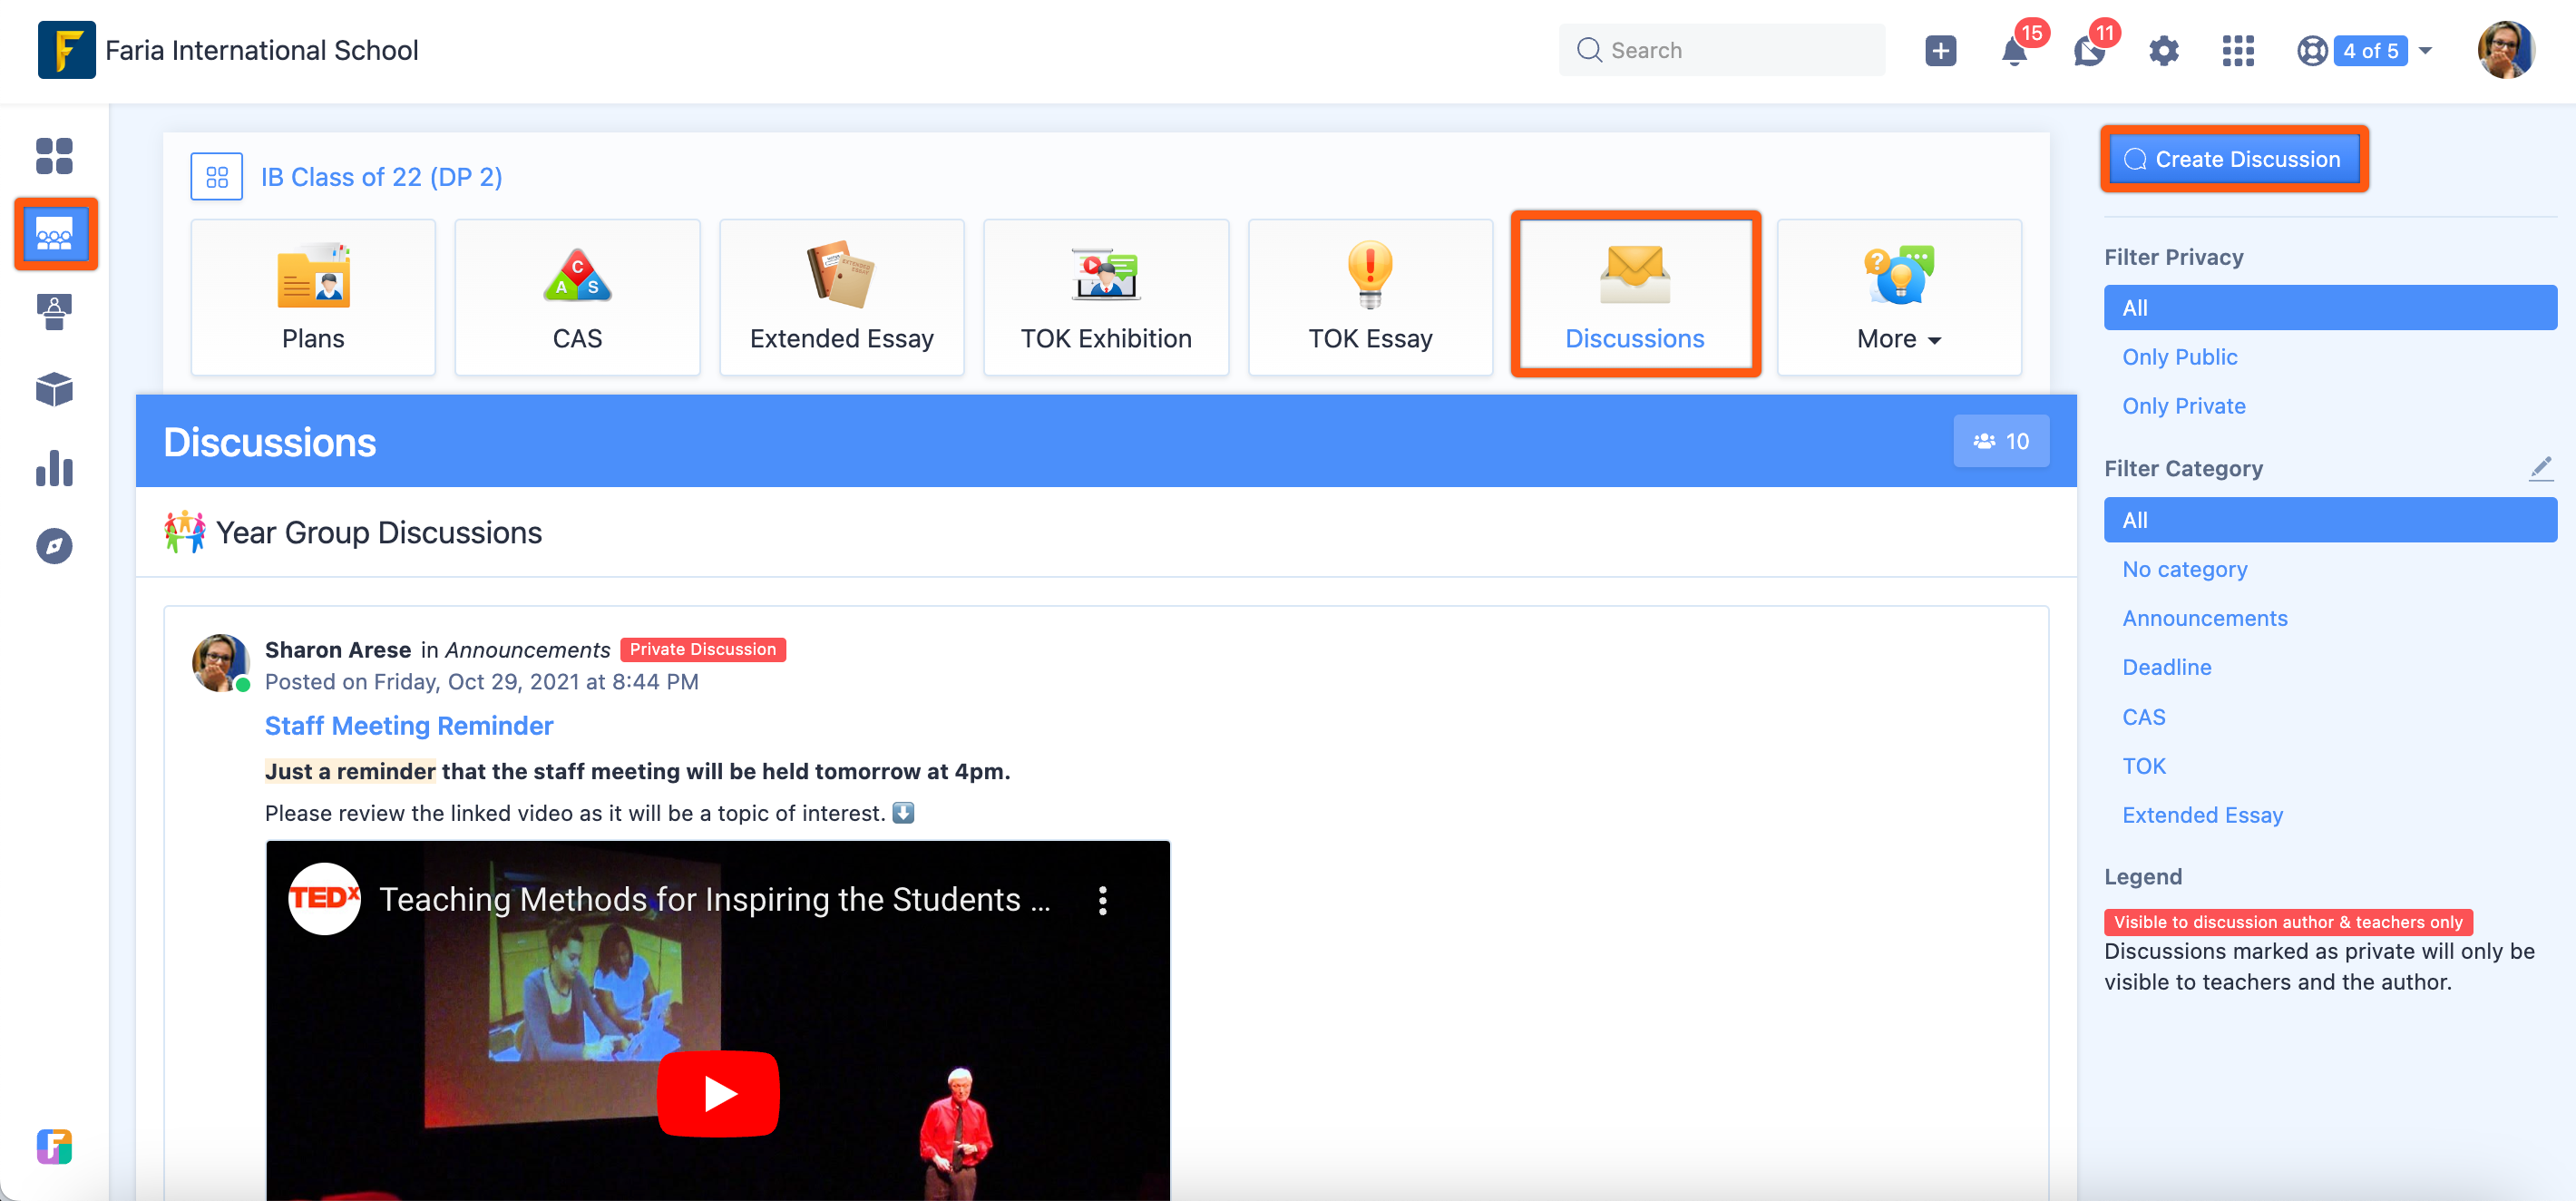The height and width of the screenshot is (1201, 2576).
Task: Open notifications bell with 15 badge
Action: 2015,51
